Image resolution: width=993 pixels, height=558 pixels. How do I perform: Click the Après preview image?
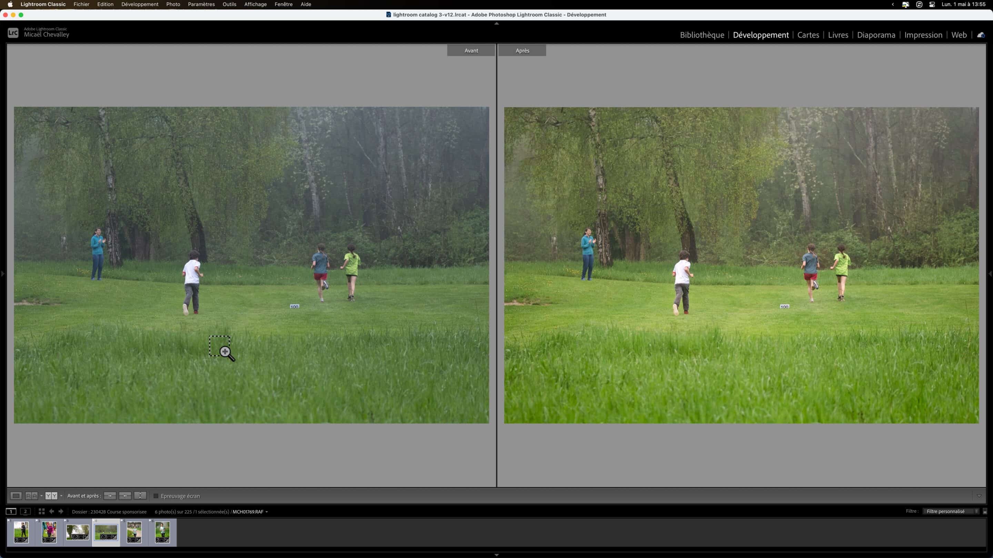tap(741, 265)
